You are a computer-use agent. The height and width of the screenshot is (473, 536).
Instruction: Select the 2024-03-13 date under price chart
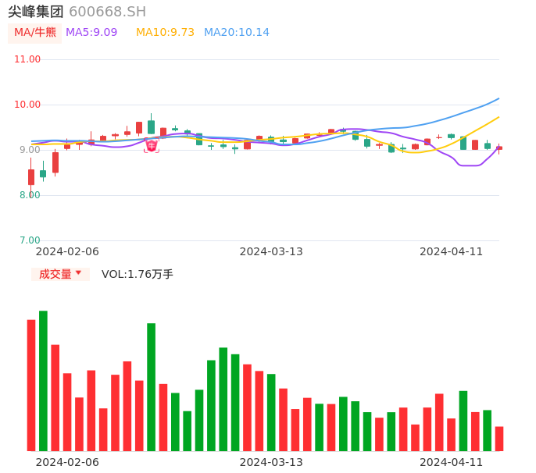(271, 251)
